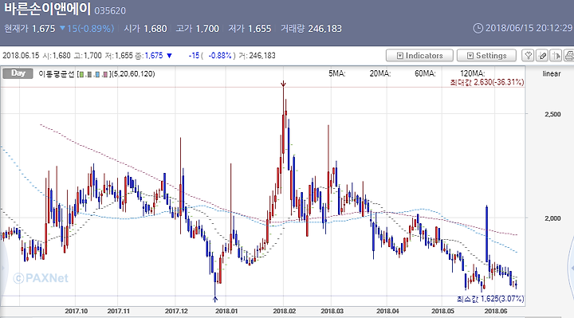Click the print chart icon

tap(569, 56)
